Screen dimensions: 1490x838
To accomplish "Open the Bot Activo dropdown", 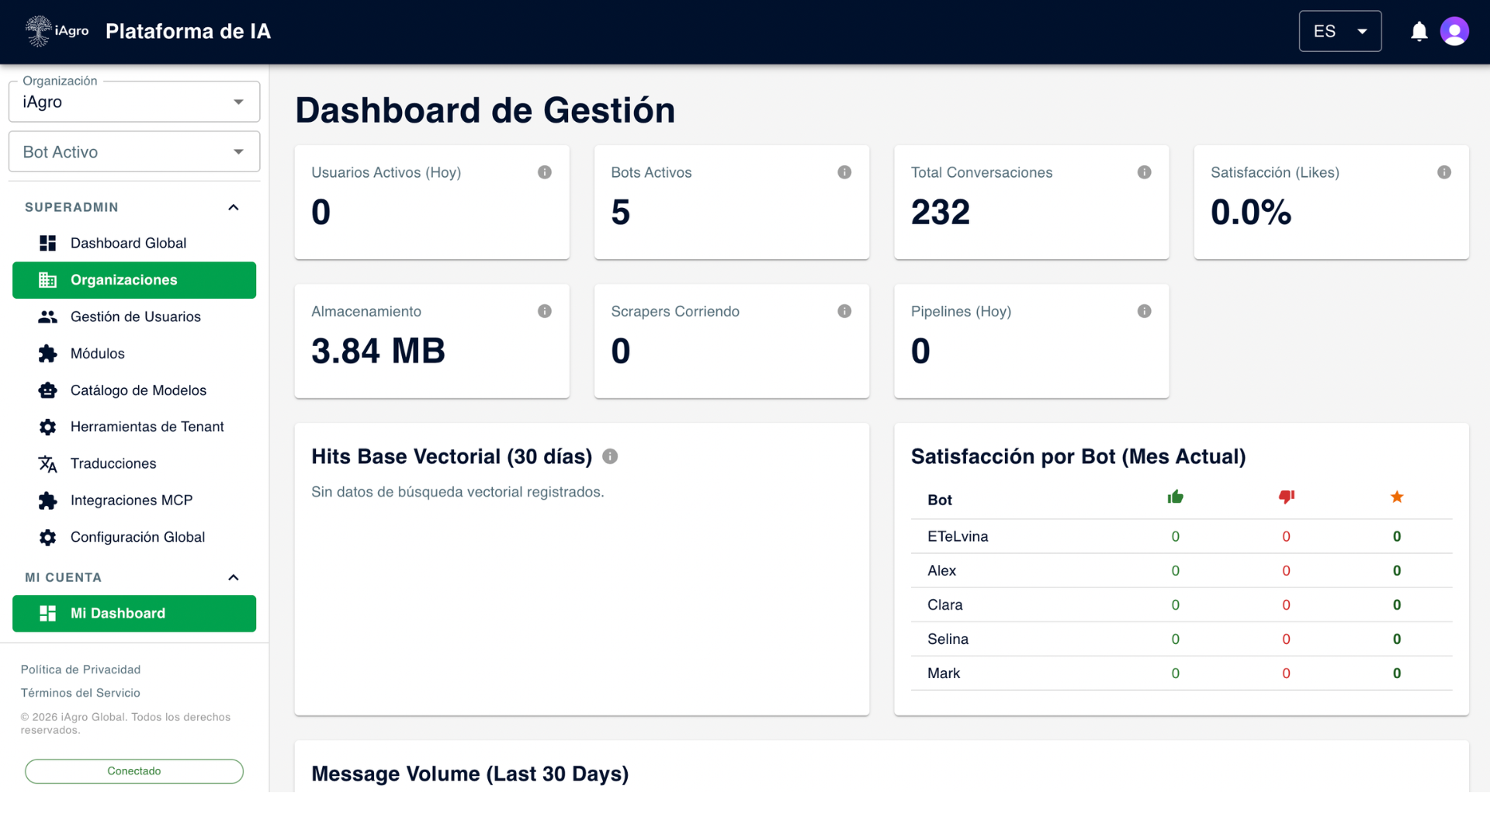I will pos(133,152).
